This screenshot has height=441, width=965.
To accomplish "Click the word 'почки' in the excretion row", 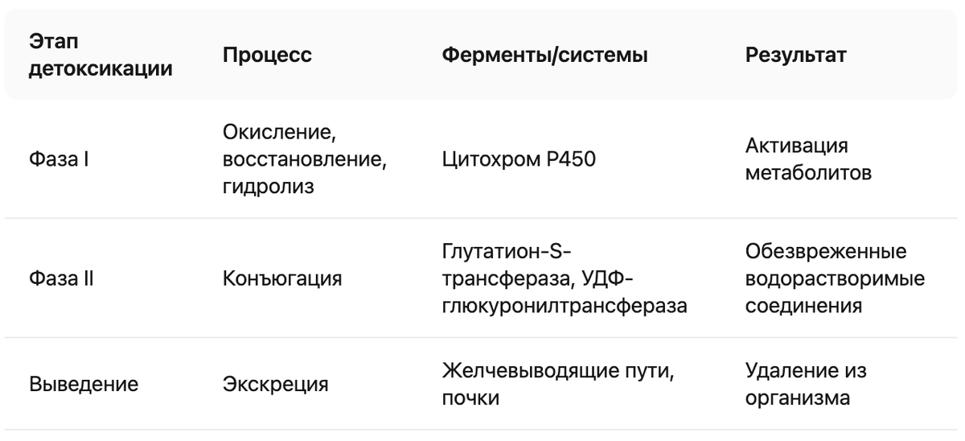I will 471,398.
